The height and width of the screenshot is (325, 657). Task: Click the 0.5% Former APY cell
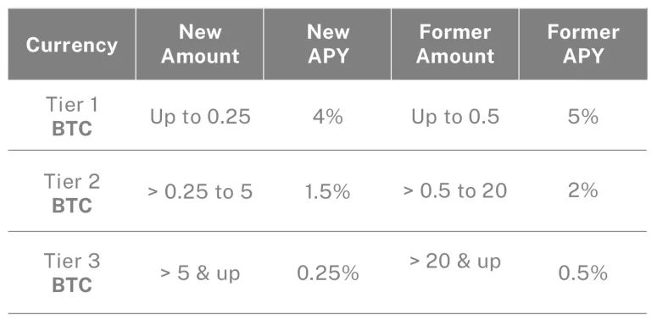pyautogui.click(x=583, y=273)
